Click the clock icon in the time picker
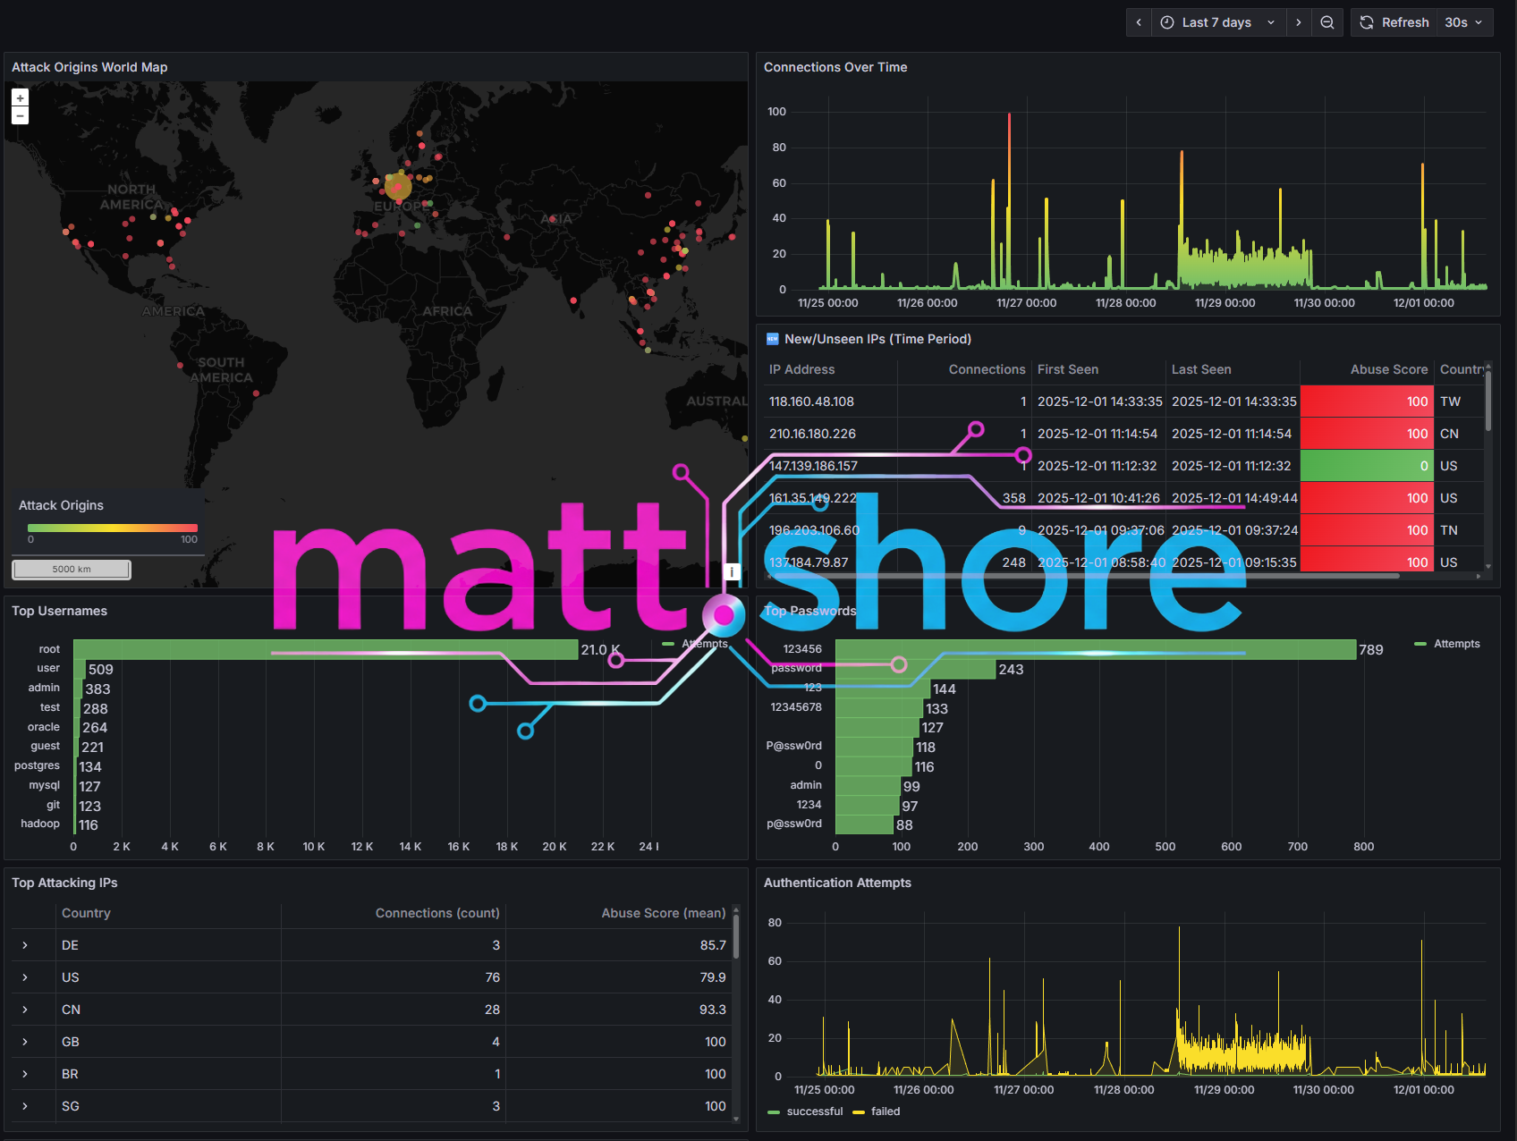This screenshot has width=1517, height=1141. (1166, 22)
